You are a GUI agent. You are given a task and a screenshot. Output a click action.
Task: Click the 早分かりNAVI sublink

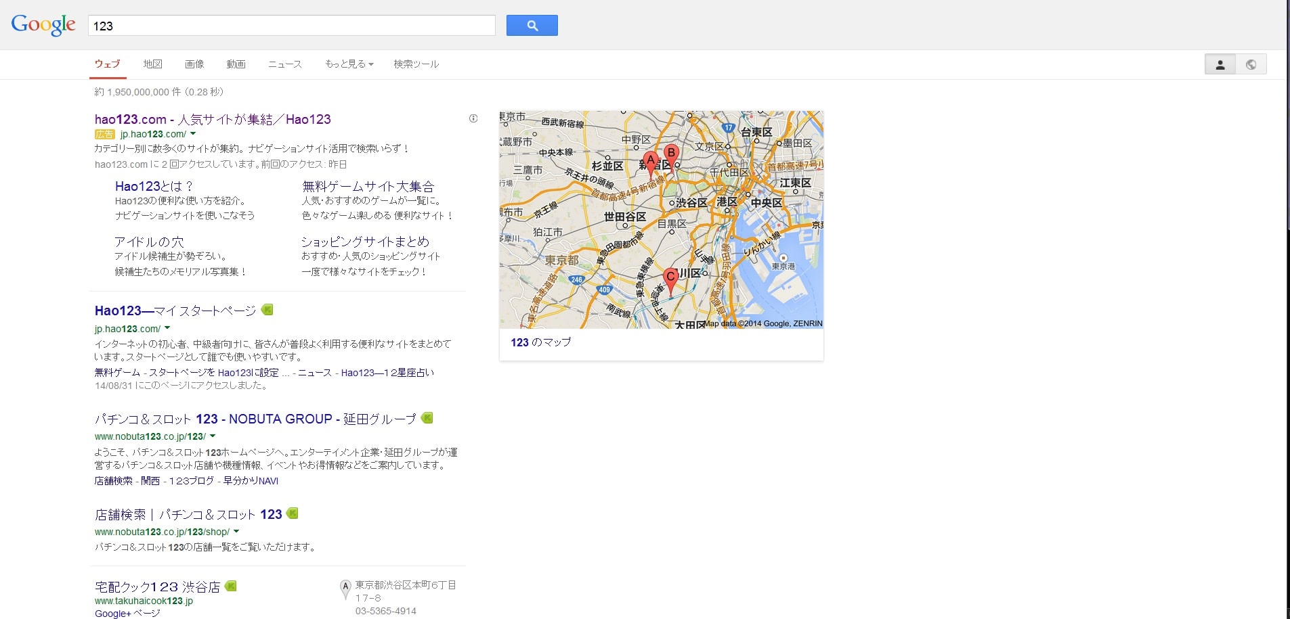(251, 481)
